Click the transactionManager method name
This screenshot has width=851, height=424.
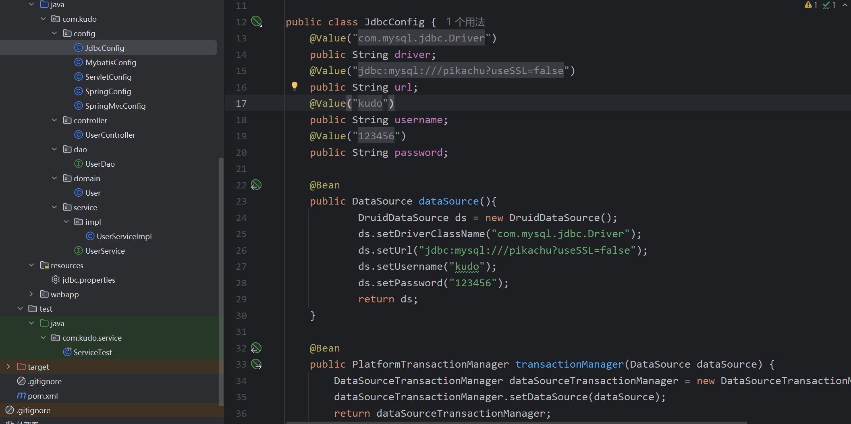[569, 364]
